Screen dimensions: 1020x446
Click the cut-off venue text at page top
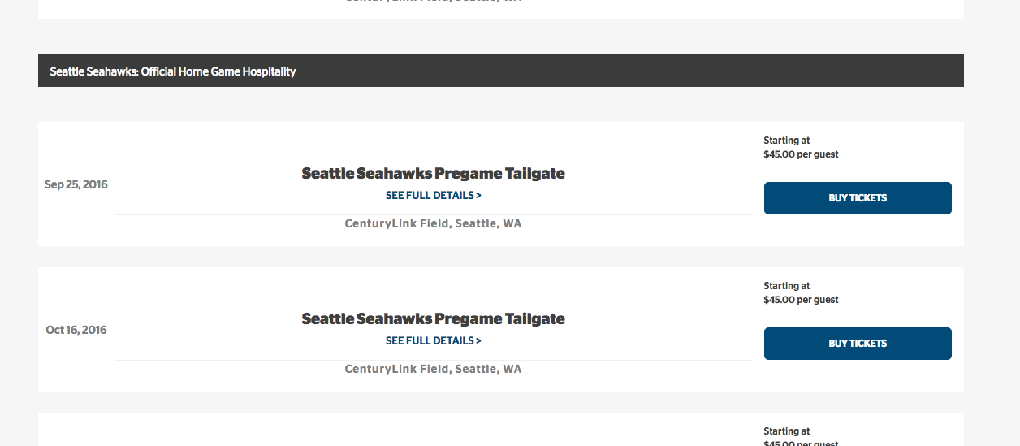point(434,2)
